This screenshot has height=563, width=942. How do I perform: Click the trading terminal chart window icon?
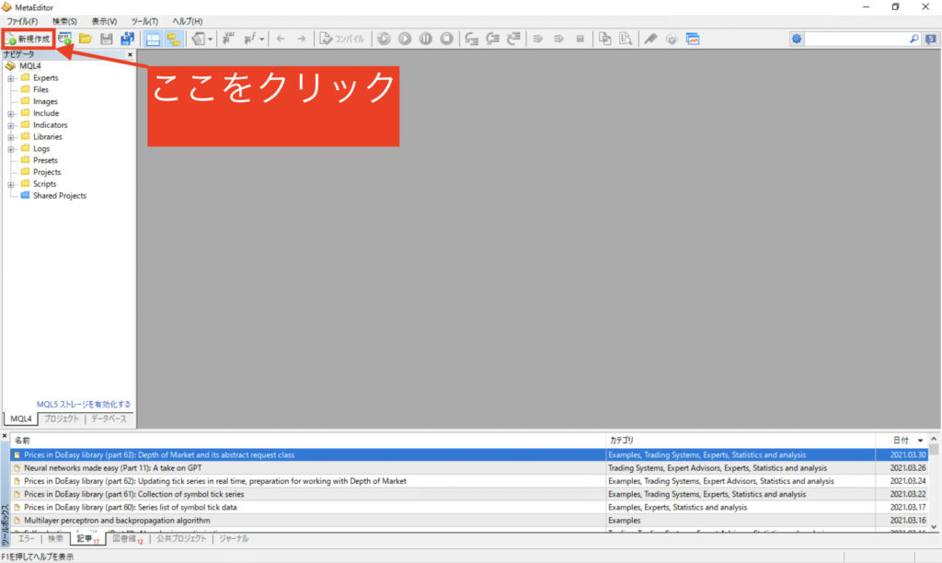tap(693, 39)
